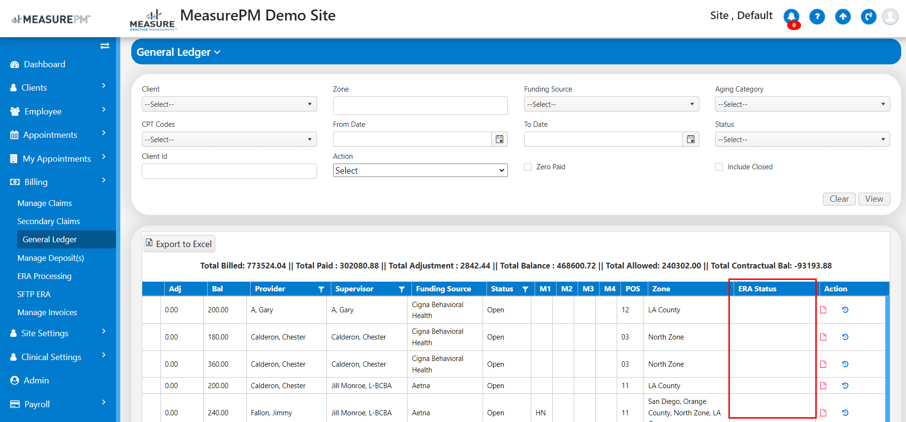906x422 pixels.
Task: Click the upload arrow icon in header
Action: (x=843, y=17)
